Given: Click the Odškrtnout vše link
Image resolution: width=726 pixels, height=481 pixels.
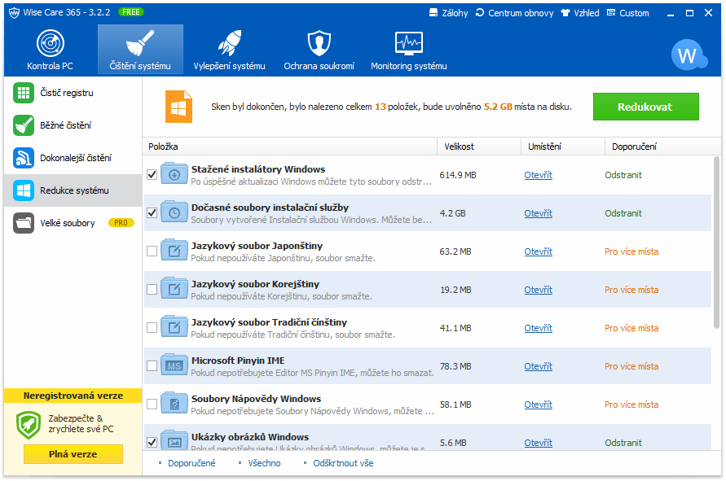Looking at the screenshot, I should tap(343, 463).
